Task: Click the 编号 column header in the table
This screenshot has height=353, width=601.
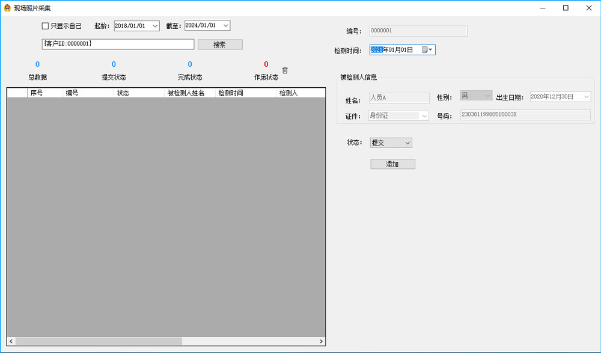Action: pyautogui.click(x=88, y=93)
